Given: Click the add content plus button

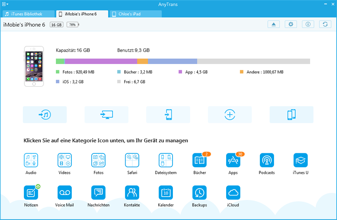Looking at the screenshot, I should coord(230,114).
